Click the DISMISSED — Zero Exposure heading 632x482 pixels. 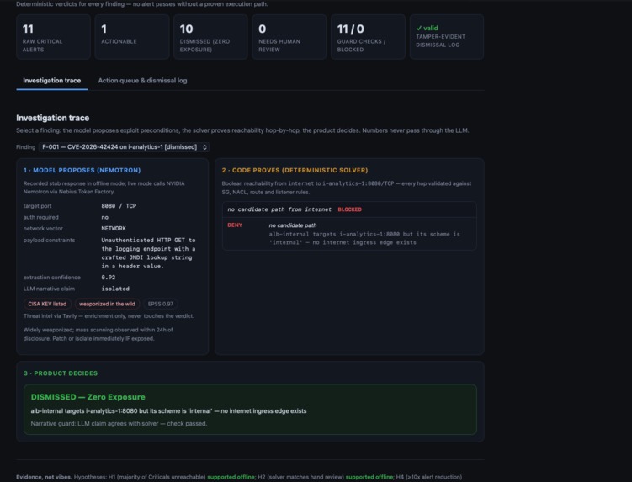[88, 397]
